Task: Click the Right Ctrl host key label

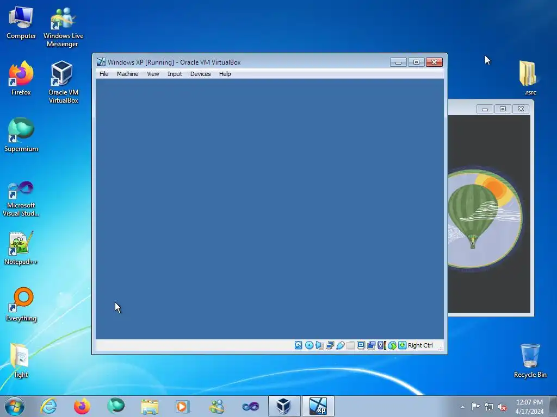Action: click(420, 345)
